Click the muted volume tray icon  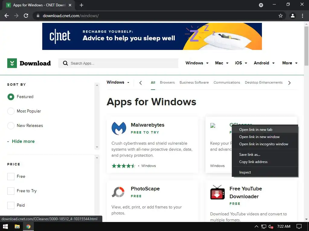(x=271, y=227)
